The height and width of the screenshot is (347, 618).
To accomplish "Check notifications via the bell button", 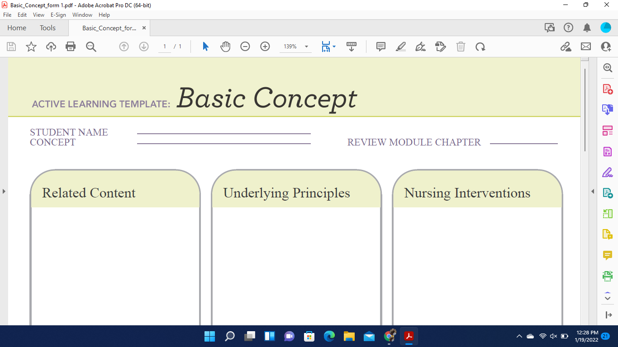I will pos(587,28).
